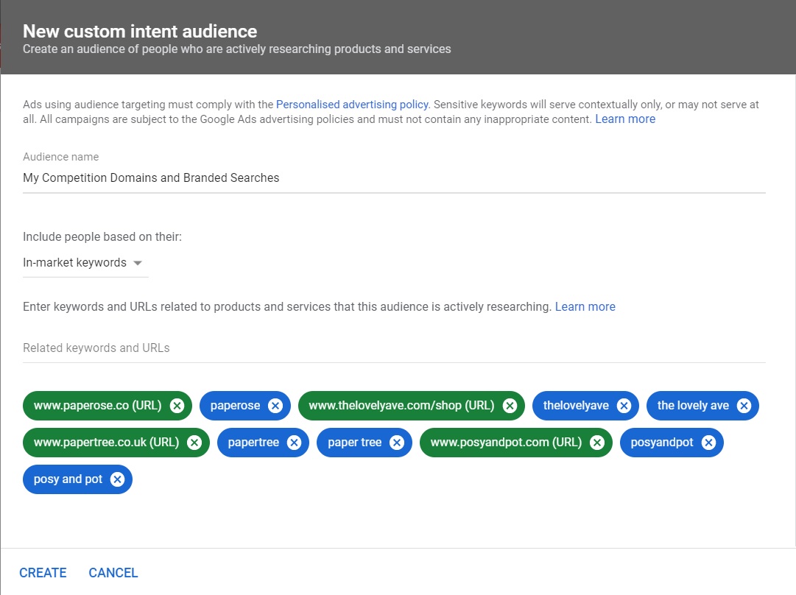Click the CANCEL button
The width and height of the screenshot is (796, 595).
click(113, 573)
